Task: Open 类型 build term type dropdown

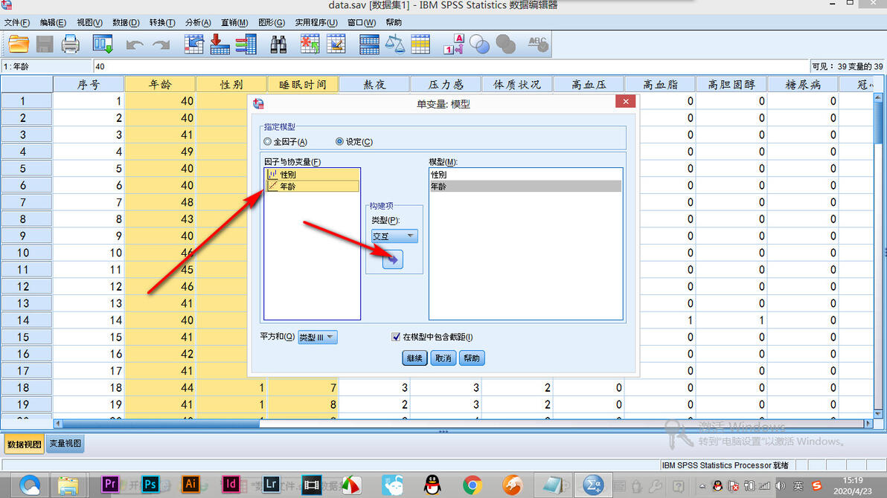Action: click(x=394, y=236)
